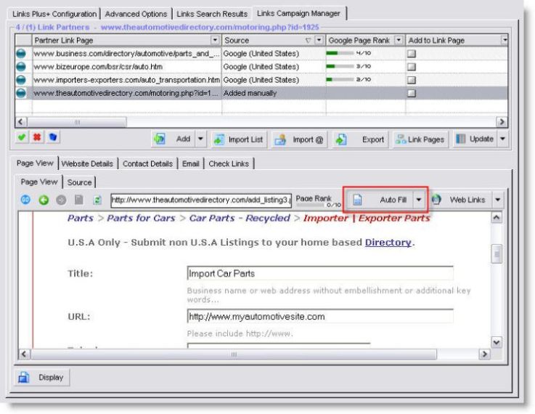Click the Page Rank 0/10 indicator in toolbar
The height and width of the screenshot is (414, 535).
coord(318,201)
